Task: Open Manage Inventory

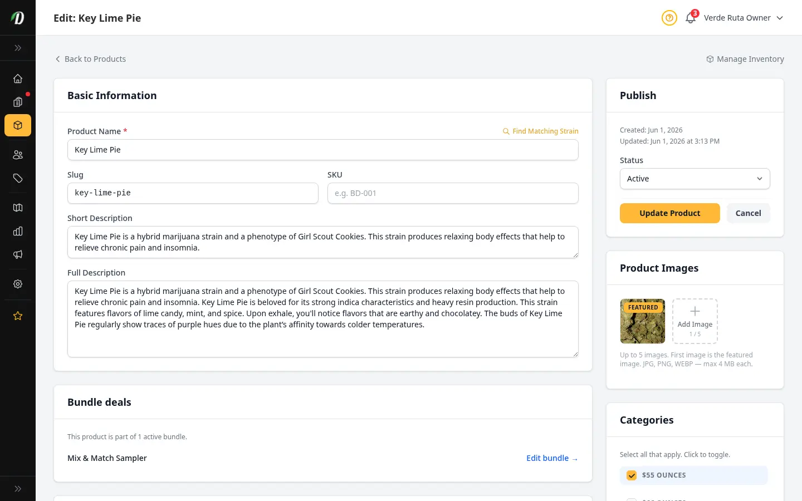Action: (x=745, y=59)
